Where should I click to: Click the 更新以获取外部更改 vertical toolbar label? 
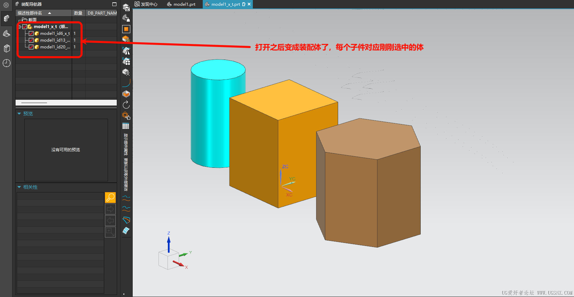tap(126, 175)
